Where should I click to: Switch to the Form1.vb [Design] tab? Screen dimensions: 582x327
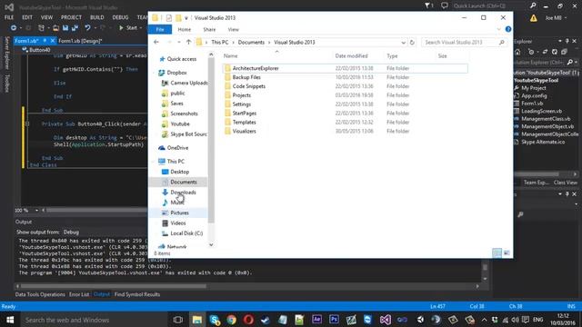[80, 41]
